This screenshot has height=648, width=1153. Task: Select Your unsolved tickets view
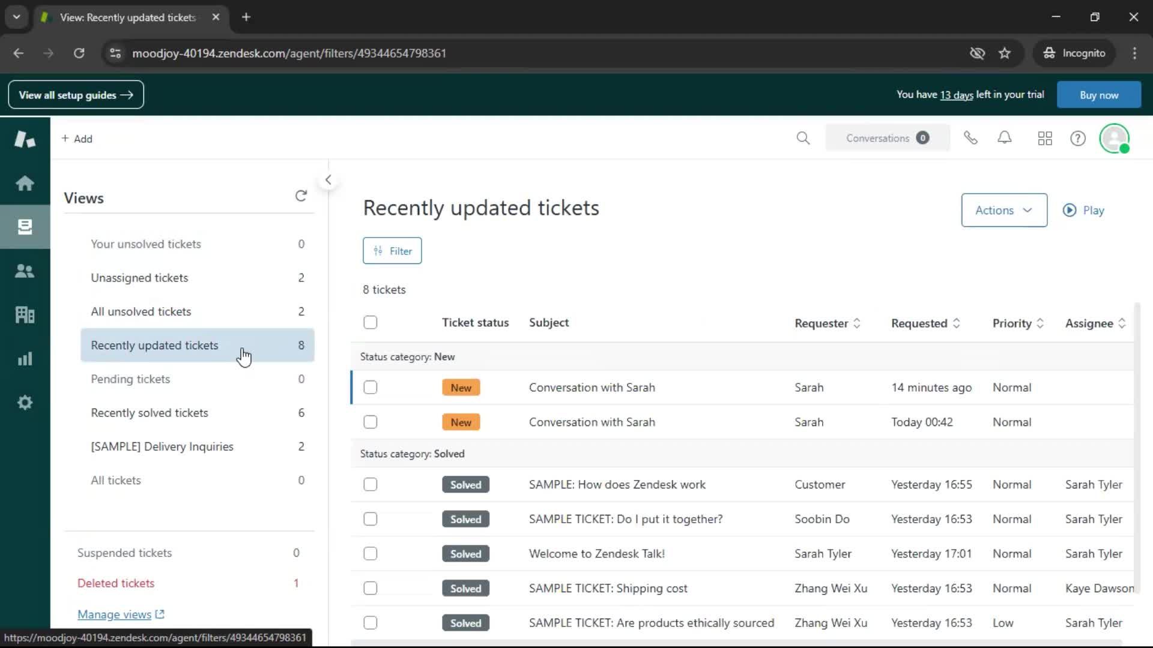click(x=198, y=244)
